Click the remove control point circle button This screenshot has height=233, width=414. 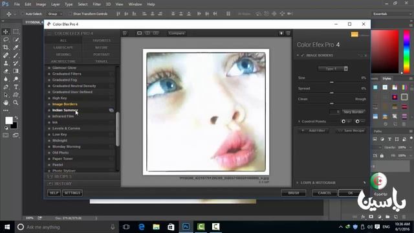coord(357,122)
